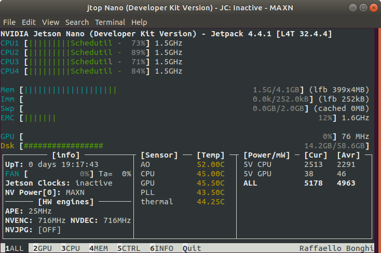Open the Search menu
The height and width of the screenshot is (253, 381).
77,22
